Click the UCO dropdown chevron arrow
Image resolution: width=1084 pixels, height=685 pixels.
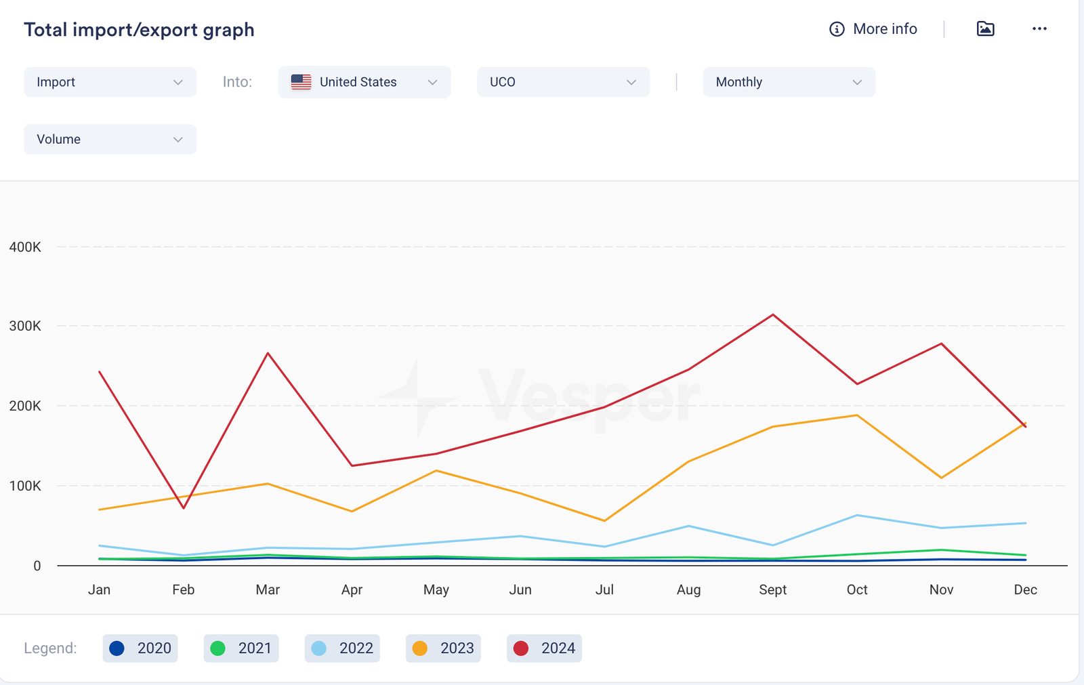(631, 82)
